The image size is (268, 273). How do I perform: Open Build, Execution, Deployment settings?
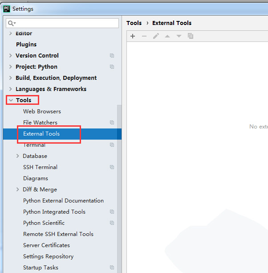(56, 78)
